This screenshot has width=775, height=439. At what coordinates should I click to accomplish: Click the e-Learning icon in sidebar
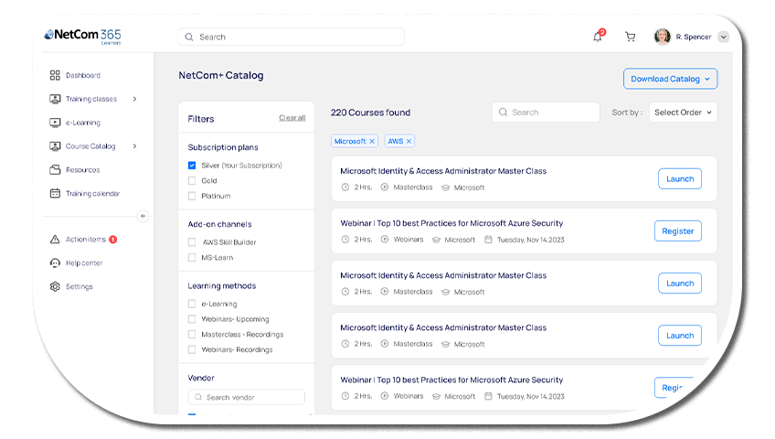(55, 123)
